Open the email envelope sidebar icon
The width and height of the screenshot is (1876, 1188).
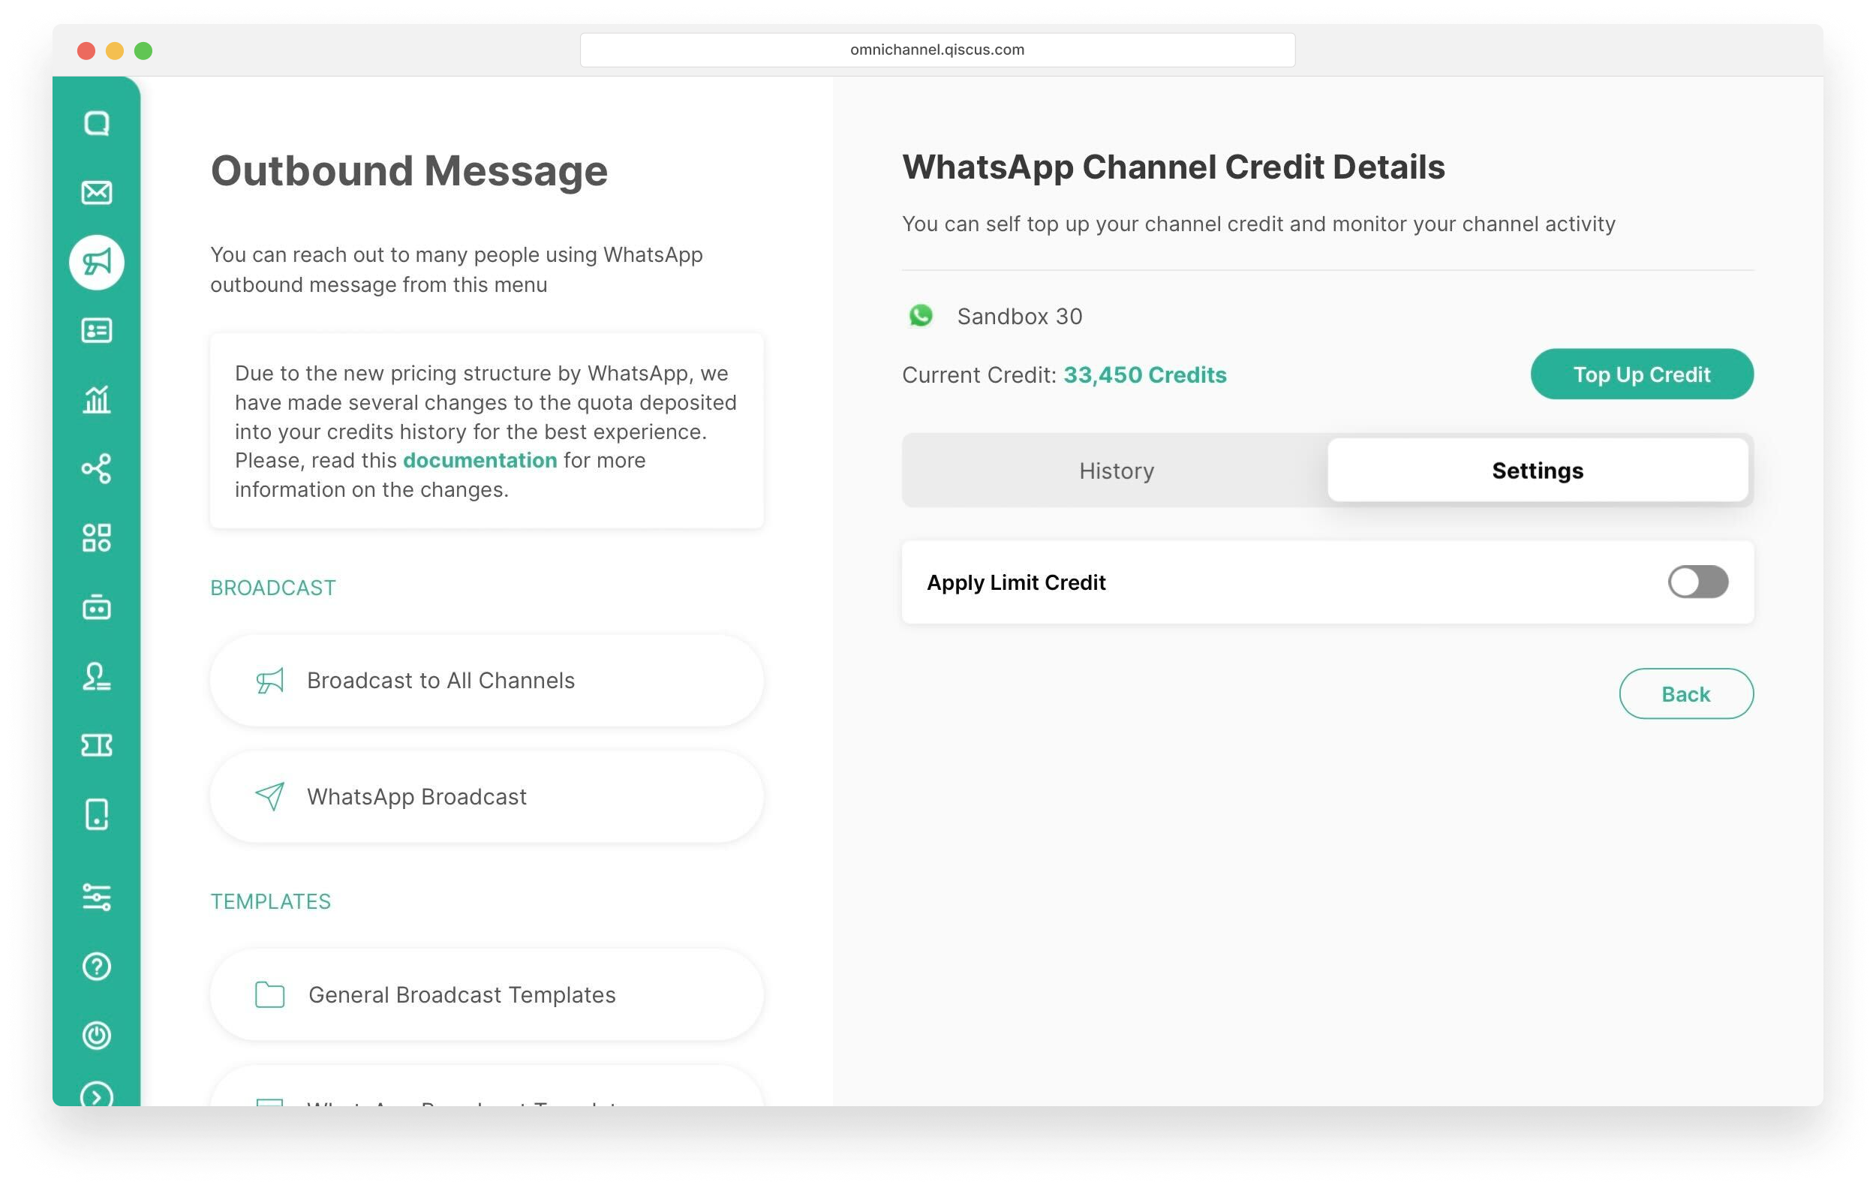click(97, 192)
